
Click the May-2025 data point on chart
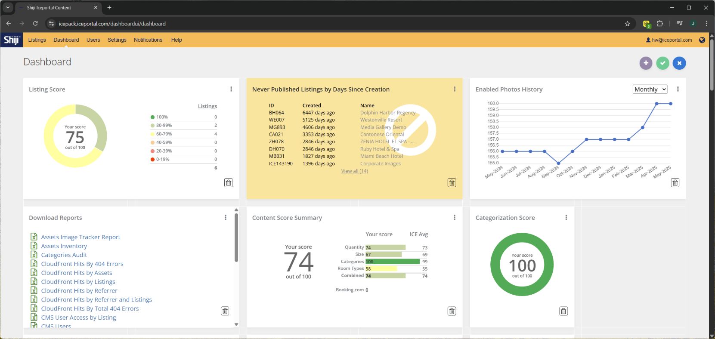point(670,104)
